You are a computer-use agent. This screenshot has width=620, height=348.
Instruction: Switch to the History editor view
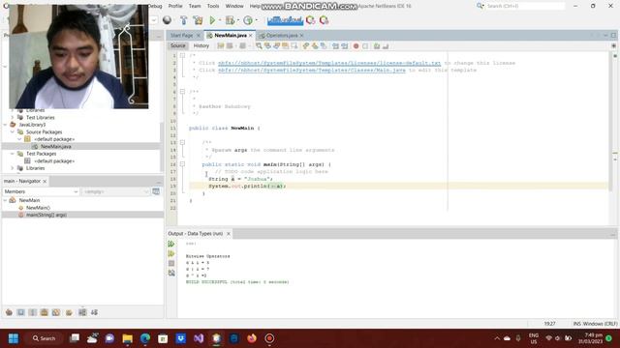pos(201,46)
